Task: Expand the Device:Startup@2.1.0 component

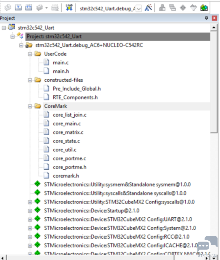Action: 30,211
